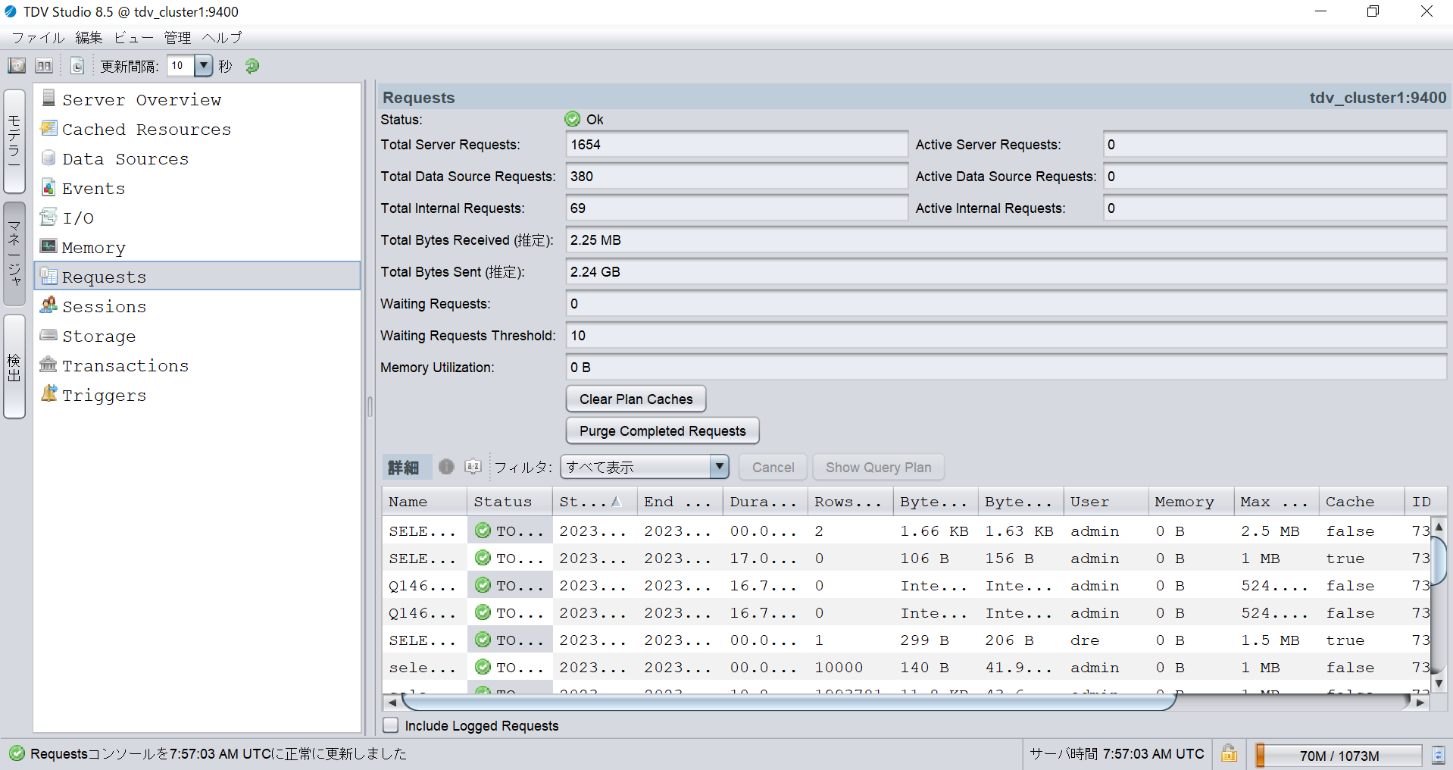Click the table scroll left arrow
Image resolution: width=1453 pixels, height=770 pixels.
tap(392, 703)
